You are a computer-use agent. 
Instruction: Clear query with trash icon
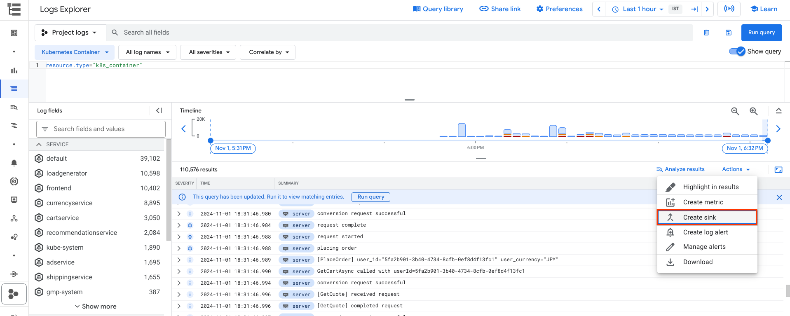[x=706, y=33]
